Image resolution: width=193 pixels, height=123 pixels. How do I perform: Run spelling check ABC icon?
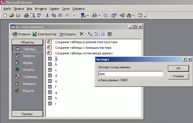[x=39, y=15]
